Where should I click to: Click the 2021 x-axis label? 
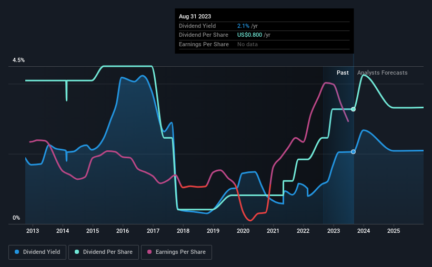coord(273,231)
